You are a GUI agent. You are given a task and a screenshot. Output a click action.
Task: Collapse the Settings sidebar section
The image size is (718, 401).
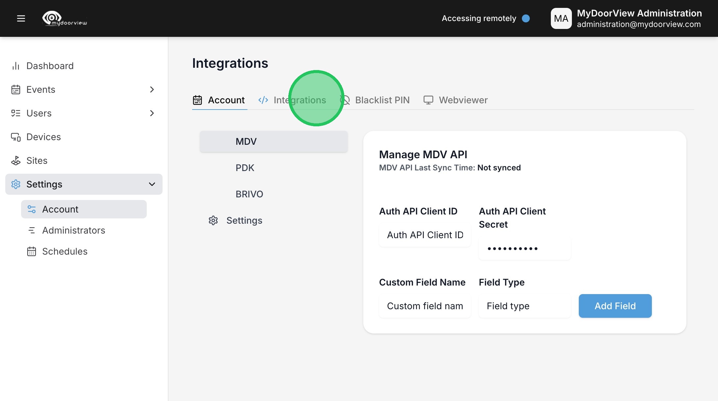[152, 184]
